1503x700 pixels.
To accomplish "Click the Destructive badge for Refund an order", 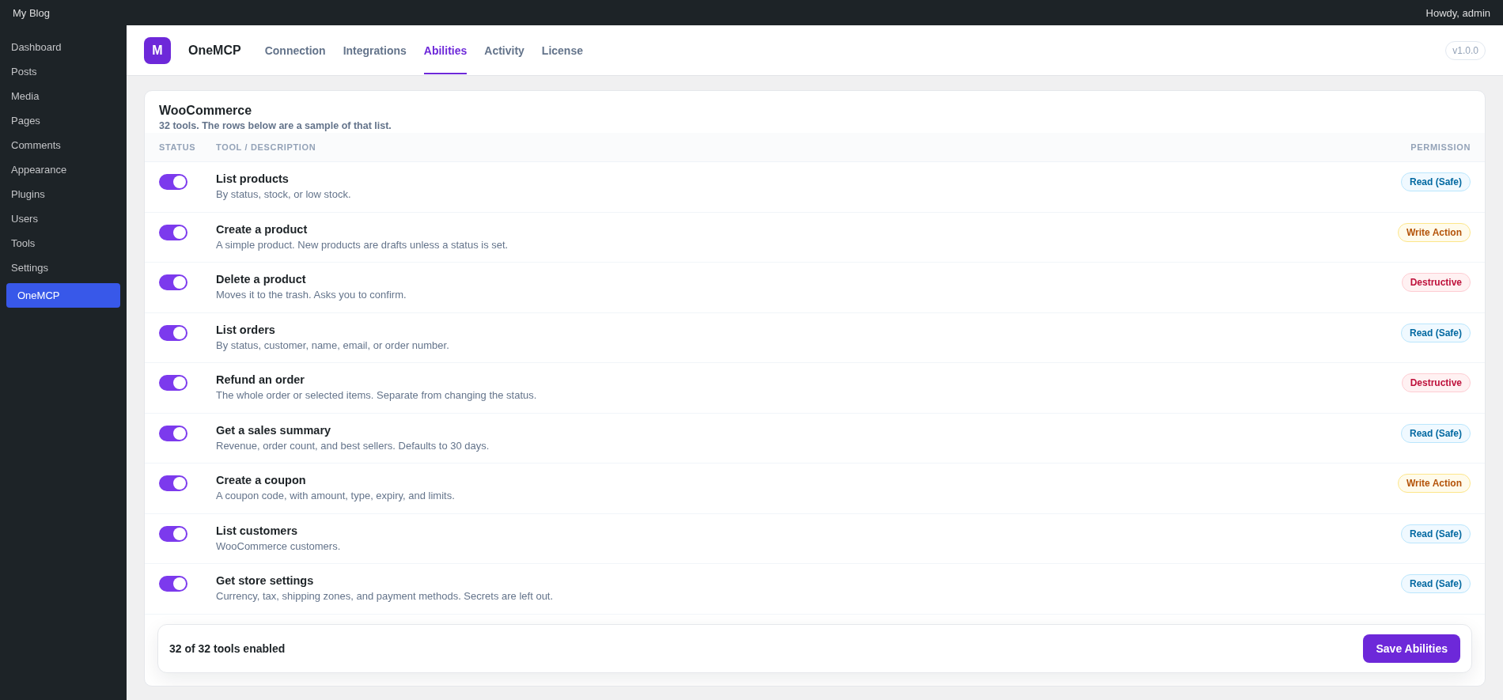I will pos(1436,383).
